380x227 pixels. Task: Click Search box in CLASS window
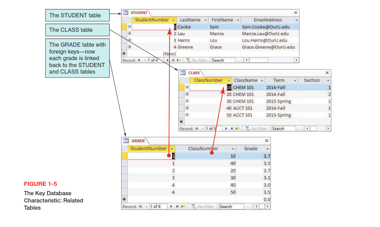pyautogui.click(x=283, y=129)
